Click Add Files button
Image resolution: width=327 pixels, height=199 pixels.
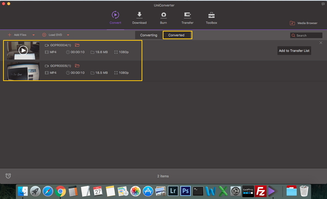17,35
